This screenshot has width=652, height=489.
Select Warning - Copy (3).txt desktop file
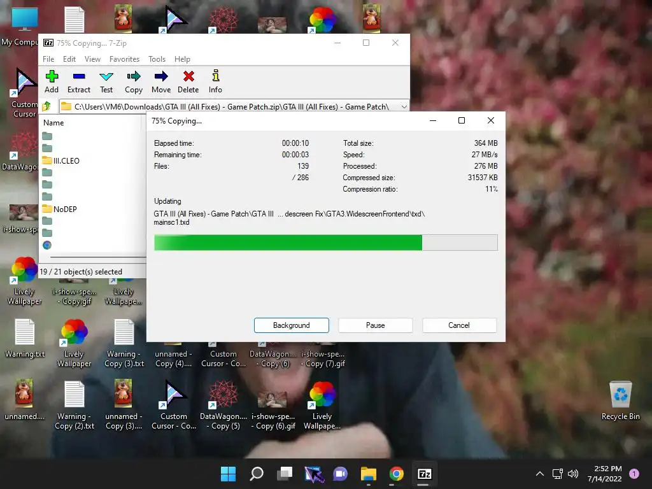pos(124,343)
